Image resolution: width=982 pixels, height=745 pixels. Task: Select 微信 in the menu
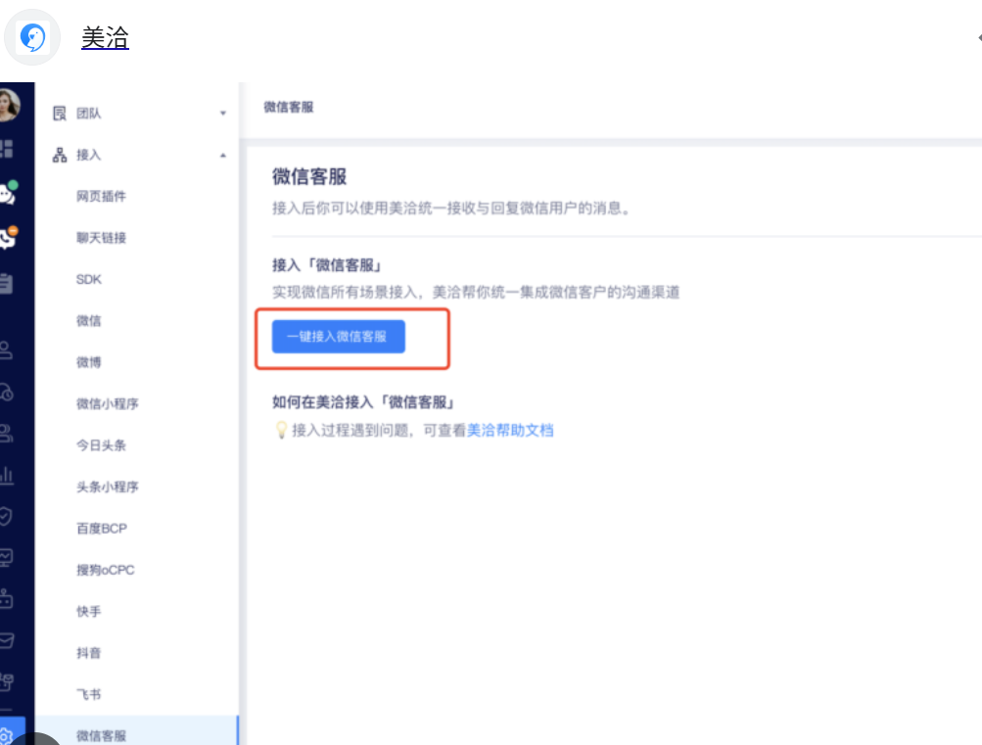click(88, 320)
